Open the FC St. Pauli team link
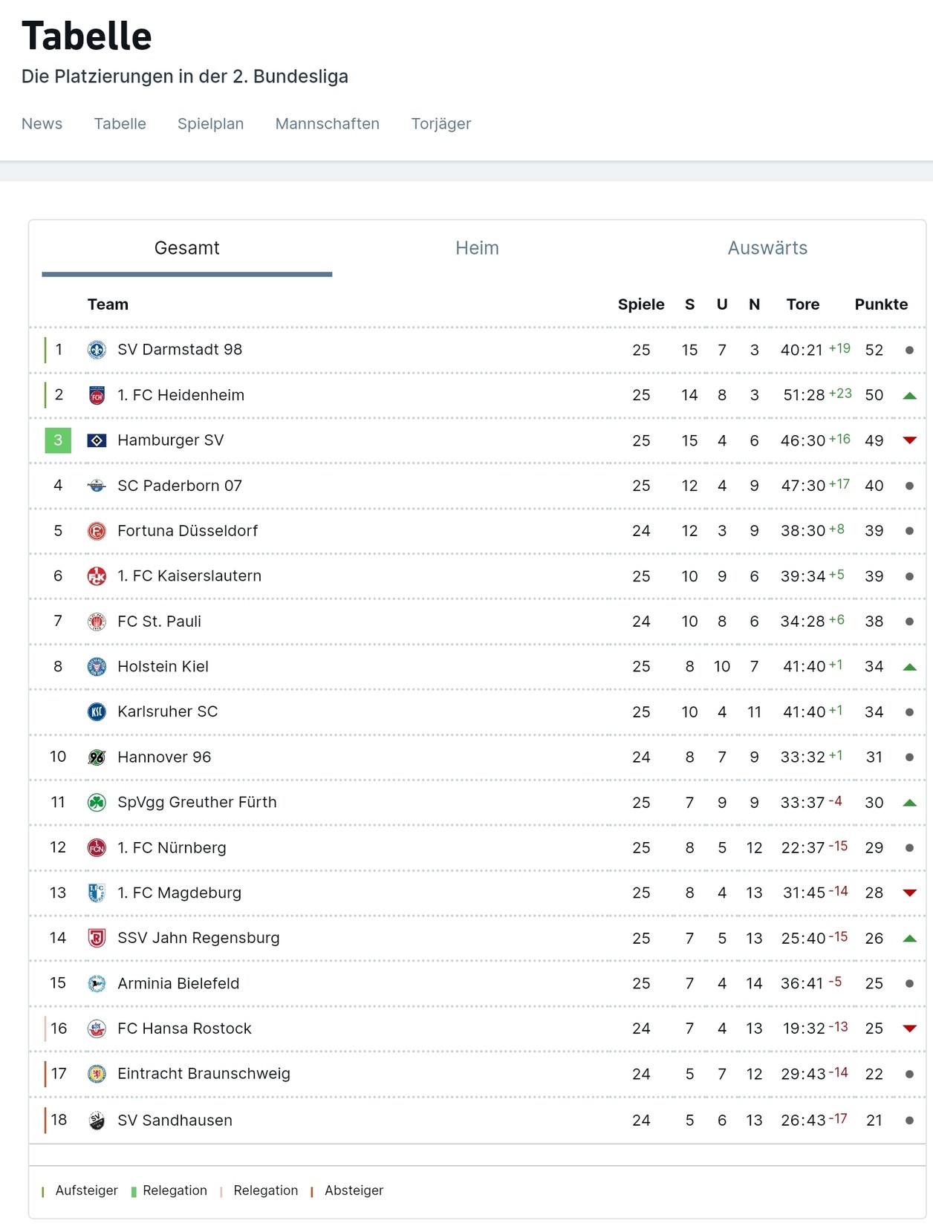This screenshot has width=933, height=1226. (x=159, y=622)
